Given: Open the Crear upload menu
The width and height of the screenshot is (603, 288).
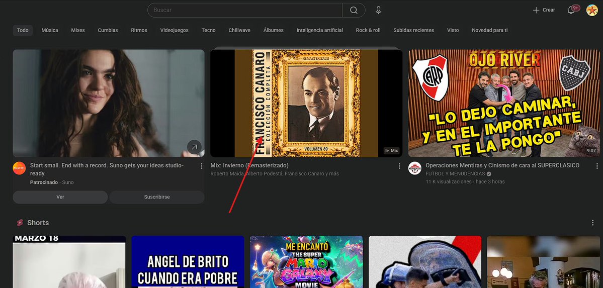Looking at the screenshot, I should [544, 10].
